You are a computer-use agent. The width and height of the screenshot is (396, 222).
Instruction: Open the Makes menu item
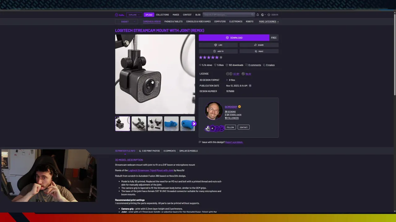176,15
